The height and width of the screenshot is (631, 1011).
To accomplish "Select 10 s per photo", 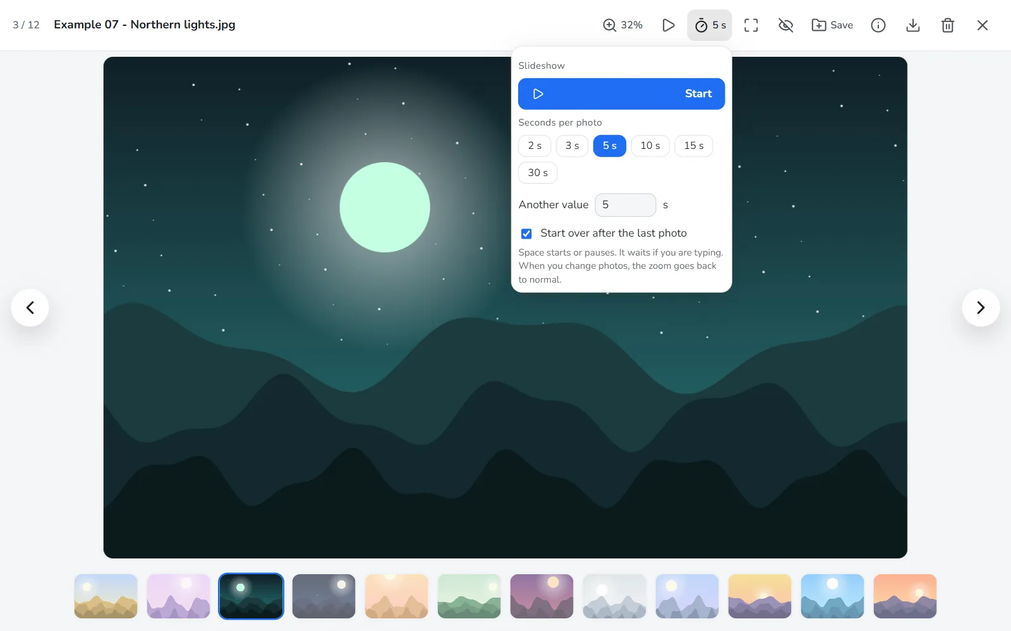I will (x=650, y=146).
